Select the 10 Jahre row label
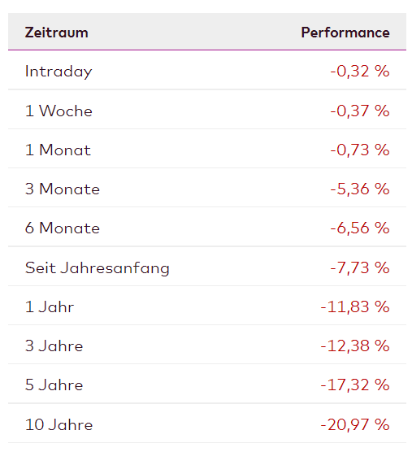 pos(59,424)
